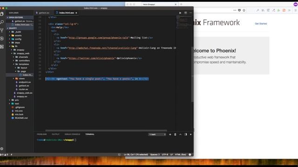The width and height of the screenshot is (298, 167).
Task: Click the orange extension icon in Firefox toolbar
Action: coord(284,10)
